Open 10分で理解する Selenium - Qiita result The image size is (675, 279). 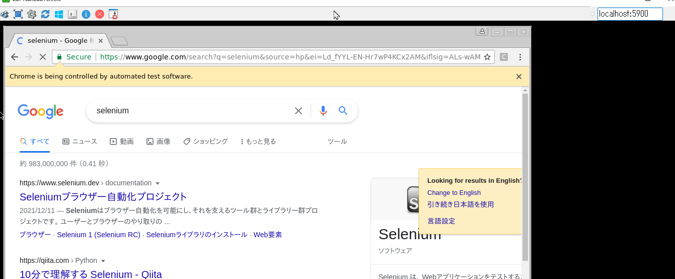91,274
